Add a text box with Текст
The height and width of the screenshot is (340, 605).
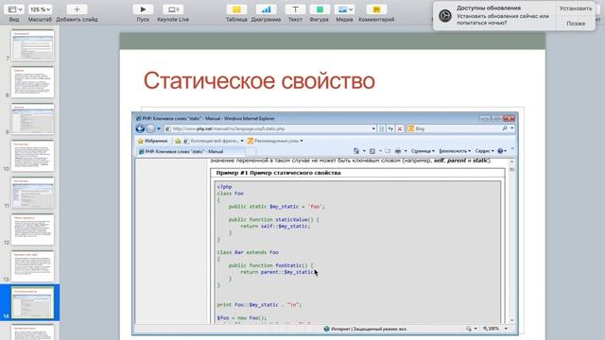point(295,9)
